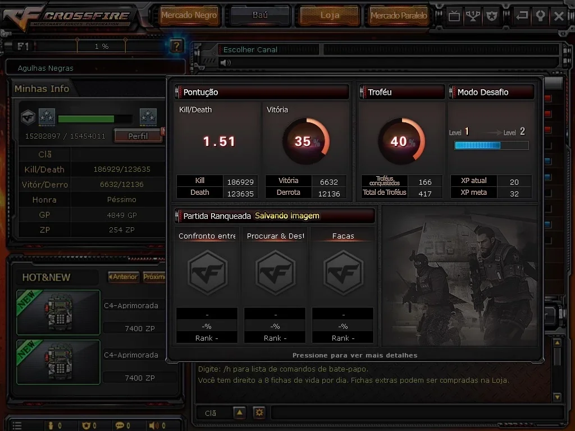Image resolution: width=575 pixels, height=431 pixels.
Task: Click the Anterior button in HOT&NEW
Action: tap(124, 277)
